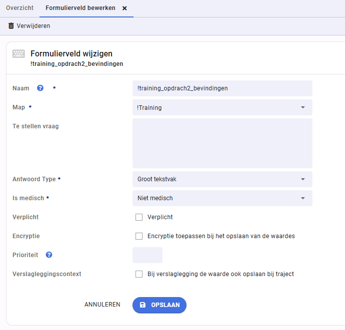
Task: Expand the Antwoord Type dropdown
Action: coord(222,179)
